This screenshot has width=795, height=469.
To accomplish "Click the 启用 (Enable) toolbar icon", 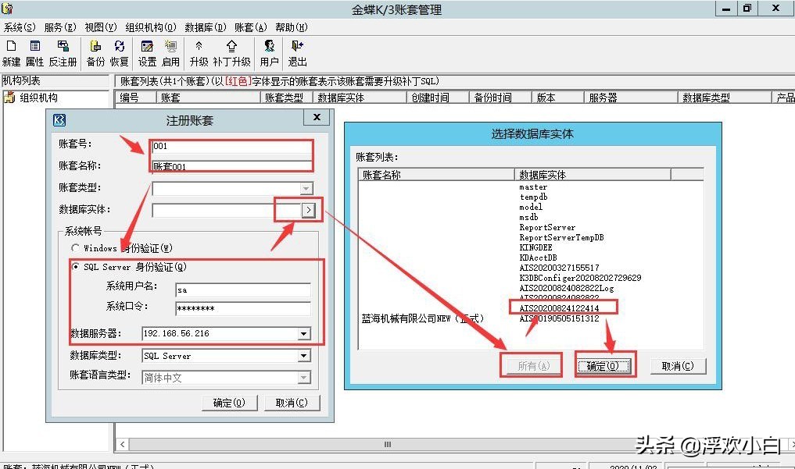I will [x=170, y=52].
